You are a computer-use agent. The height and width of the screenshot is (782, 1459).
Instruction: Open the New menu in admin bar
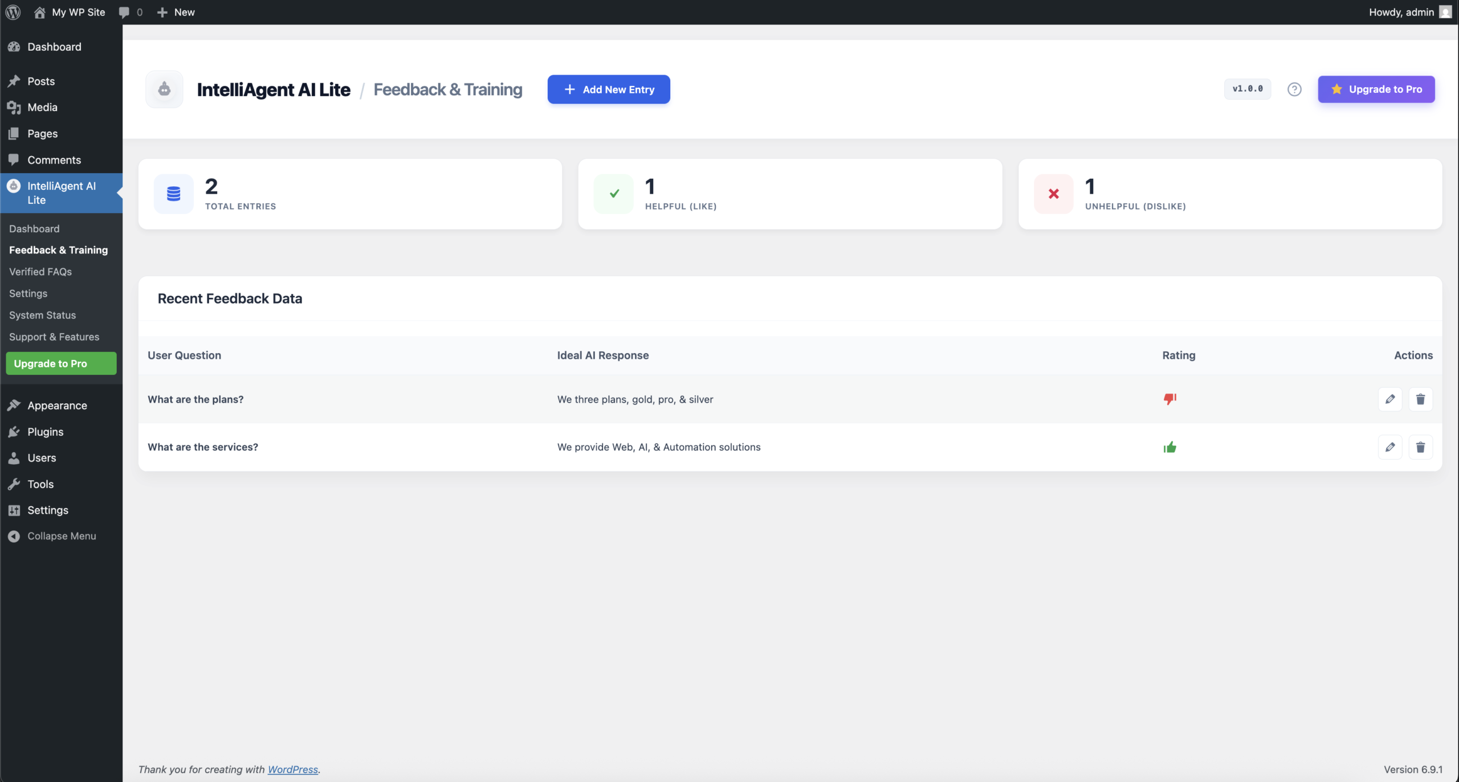[176, 12]
